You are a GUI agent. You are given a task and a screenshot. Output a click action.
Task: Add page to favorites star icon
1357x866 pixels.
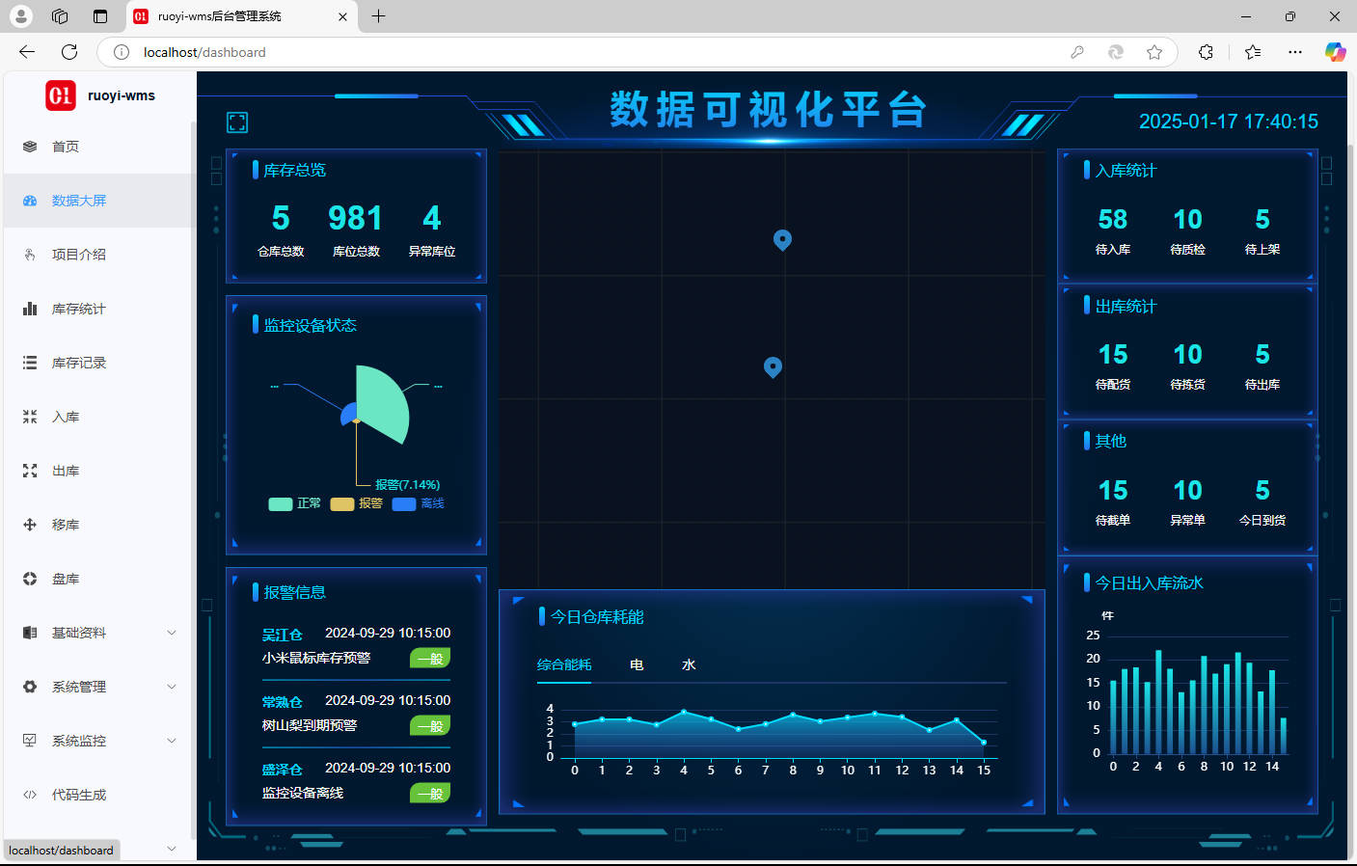pyautogui.click(x=1154, y=52)
